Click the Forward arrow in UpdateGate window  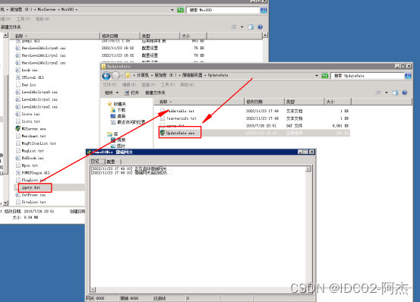tap(115, 76)
